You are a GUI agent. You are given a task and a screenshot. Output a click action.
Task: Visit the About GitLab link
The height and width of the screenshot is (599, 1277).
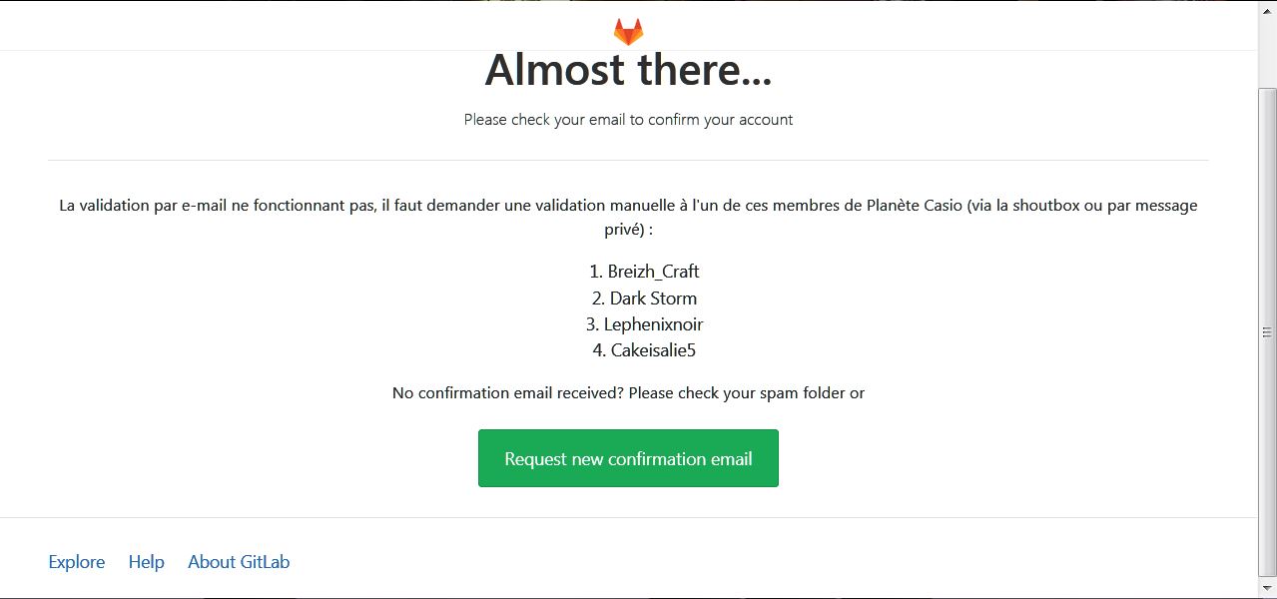239,562
